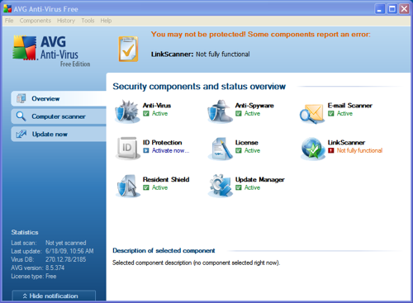Click Anti-Virus green Active status check
The height and width of the screenshot is (303, 413).
[x=146, y=113]
